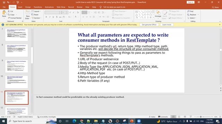
Task: Click Get genuine Office button
Action: pos(149,24)
